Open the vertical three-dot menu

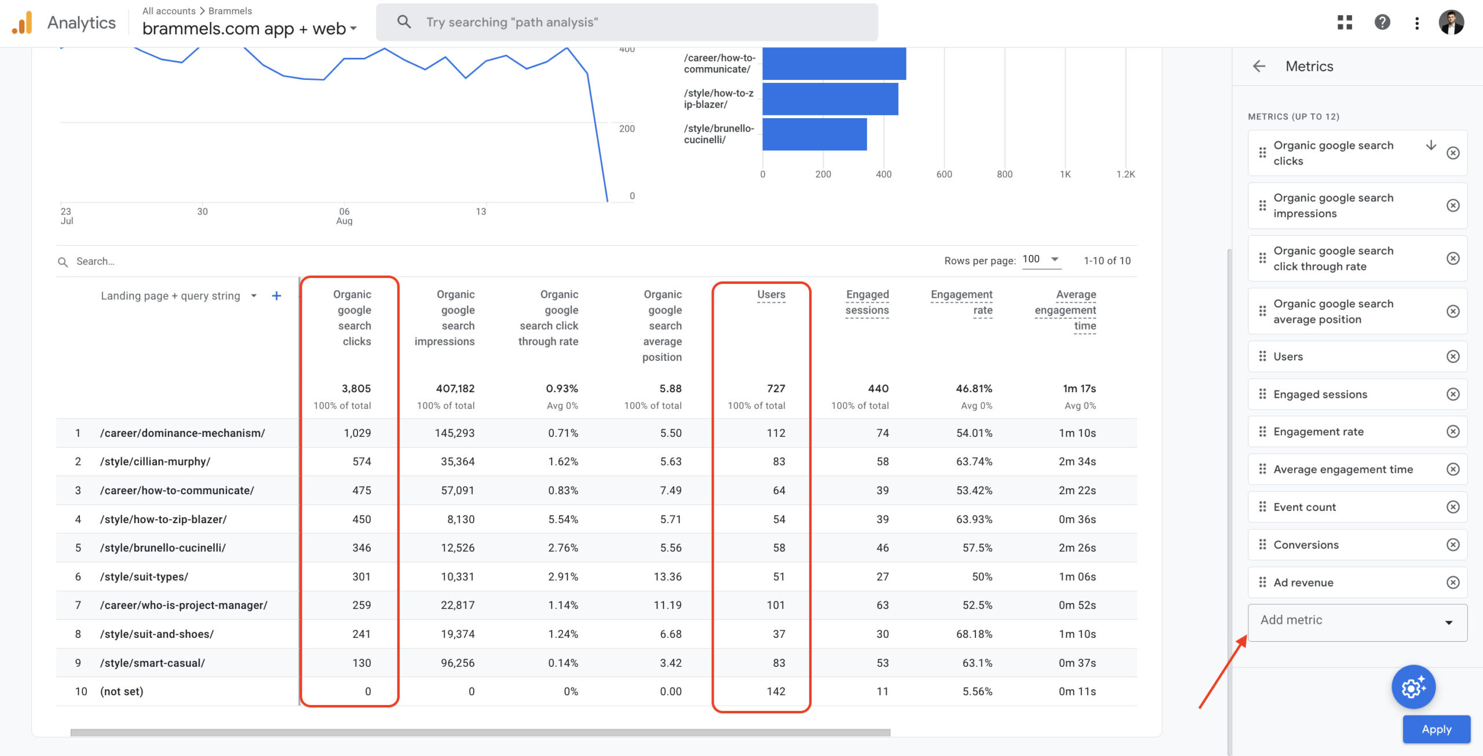(1417, 23)
